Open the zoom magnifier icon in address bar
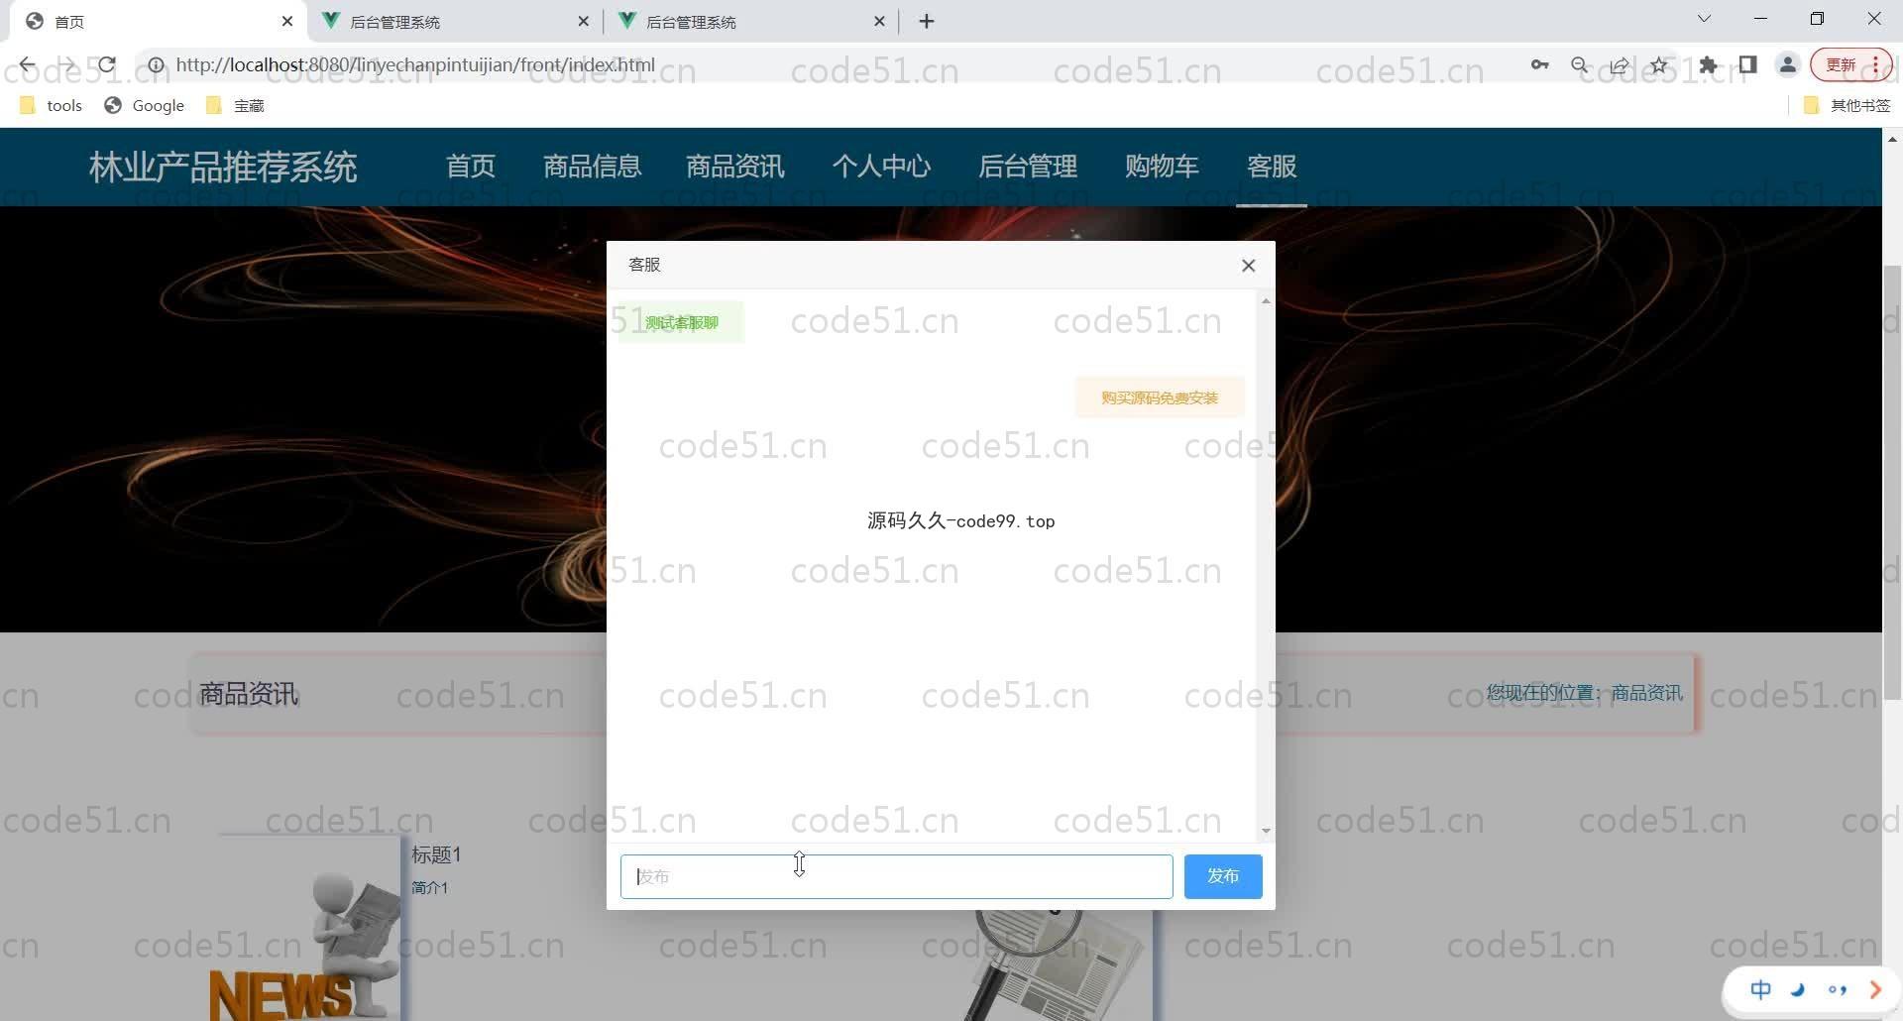1903x1021 pixels. pos(1579,65)
